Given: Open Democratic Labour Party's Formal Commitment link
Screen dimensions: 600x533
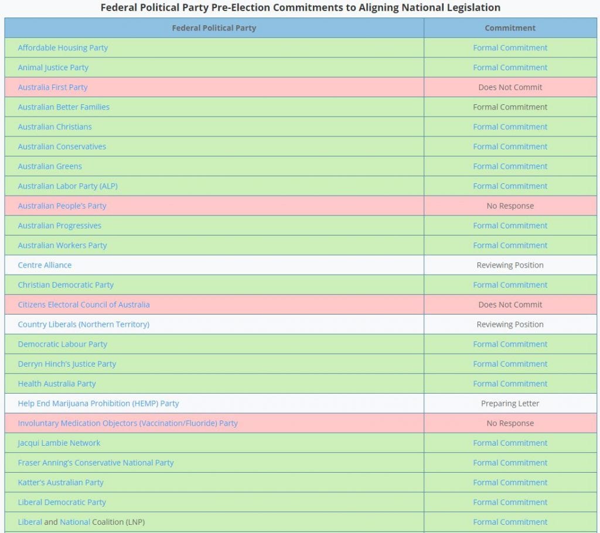Looking at the screenshot, I should tap(510, 344).
